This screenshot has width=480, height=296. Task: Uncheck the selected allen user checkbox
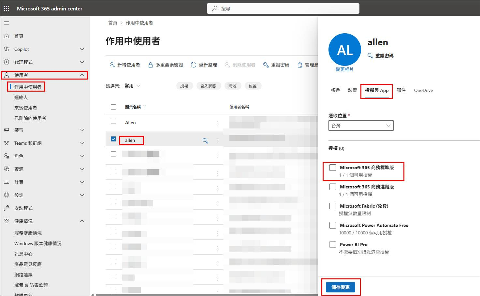pyautogui.click(x=113, y=139)
